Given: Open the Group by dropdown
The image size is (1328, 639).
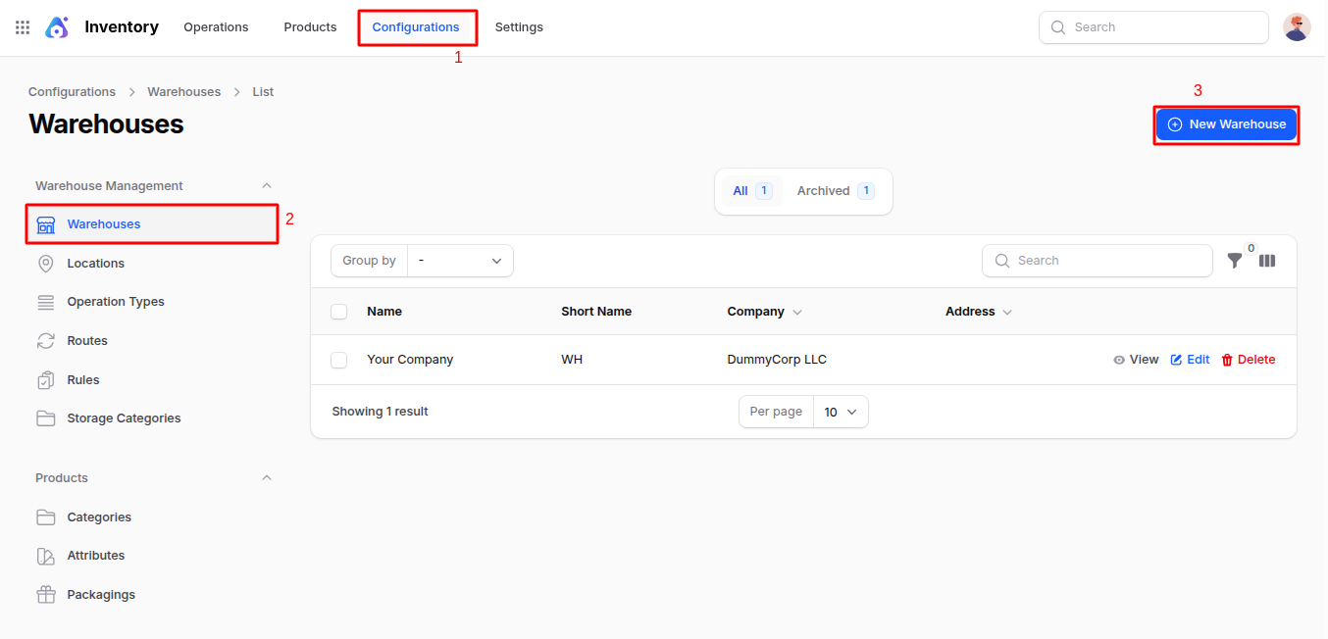Looking at the screenshot, I should coord(460,261).
